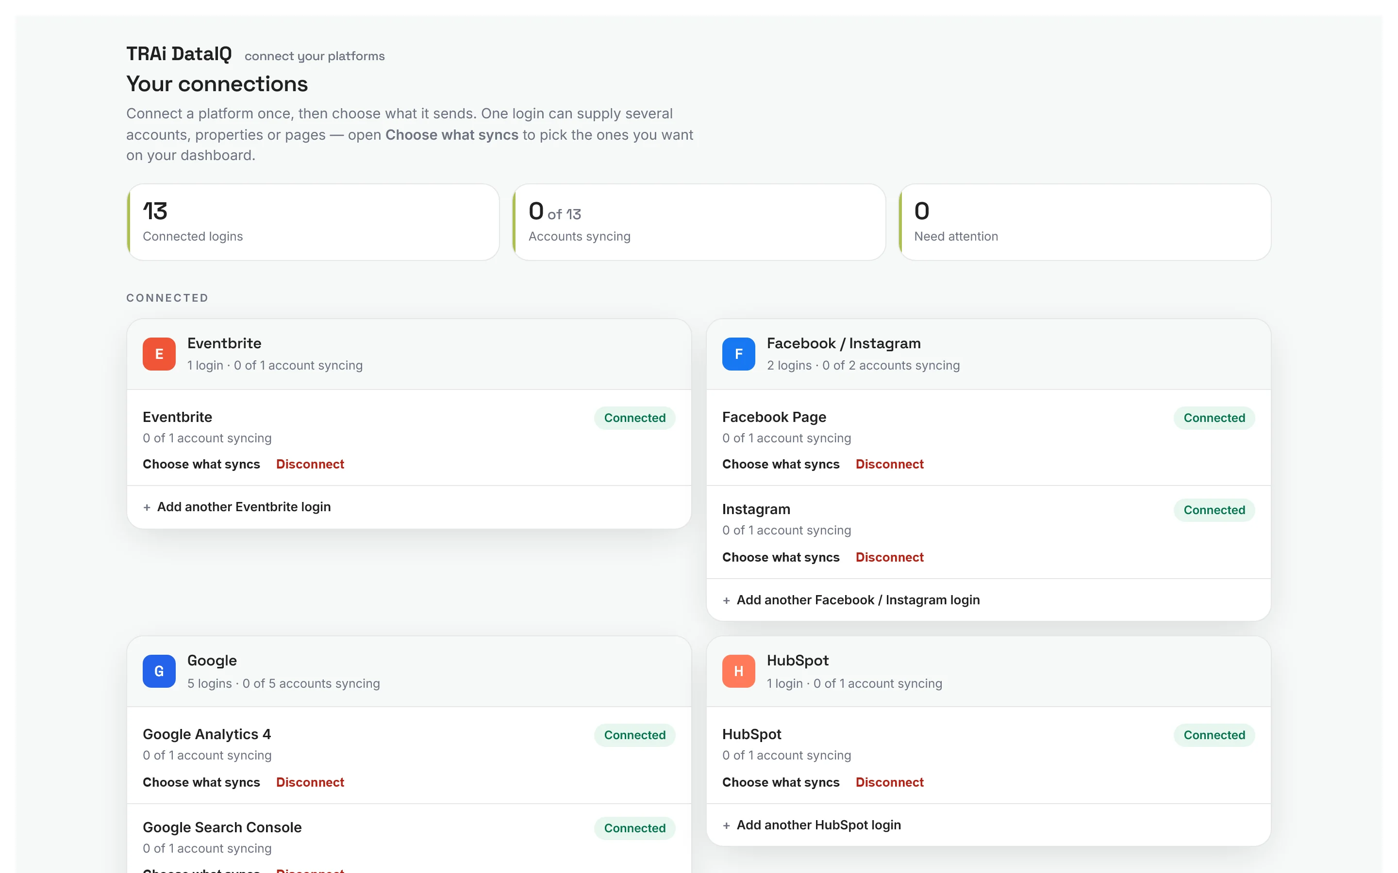
Task: Click '2 logins · 0 of 2 accounts syncing' text
Action: [863, 366]
